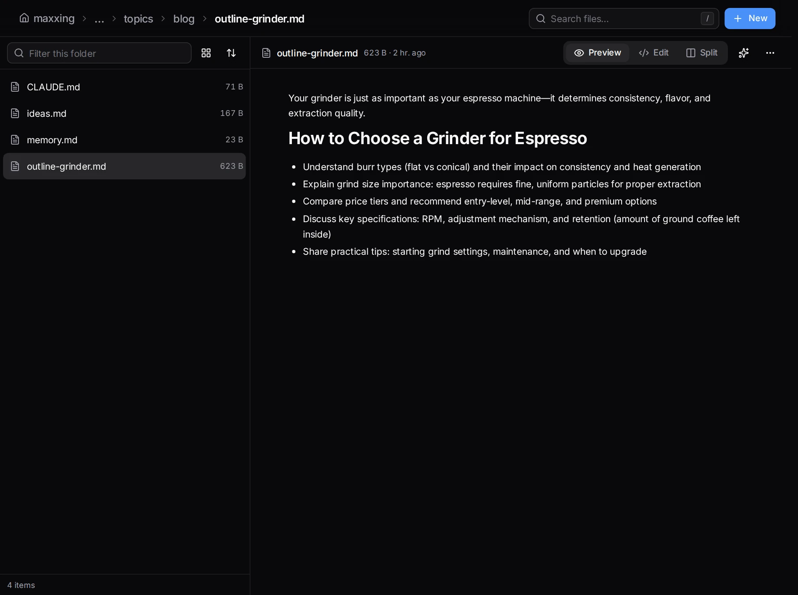Image resolution: width=798 pixels, height=595 pixels.
Task: Click the magnifier icon in Search files
Action: (x=541, y=19)
